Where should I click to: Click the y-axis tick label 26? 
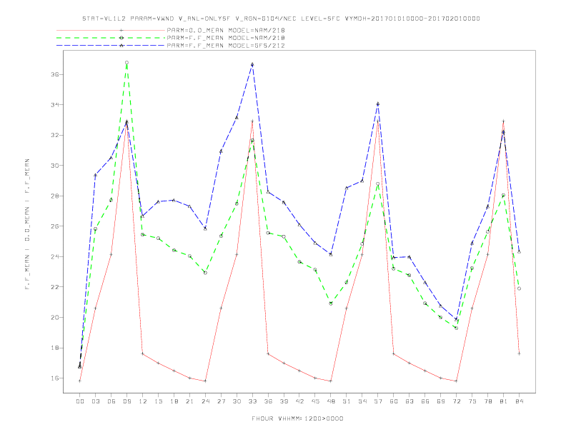click(54, 226)
